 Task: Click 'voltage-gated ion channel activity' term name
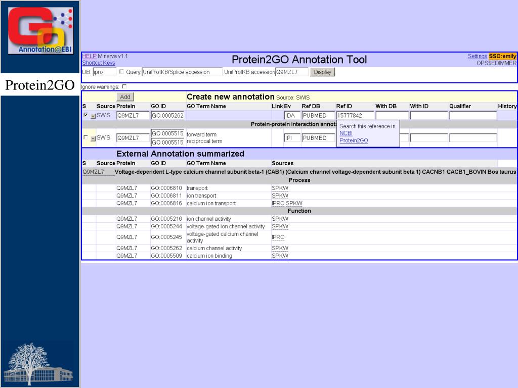pos(226,226)
